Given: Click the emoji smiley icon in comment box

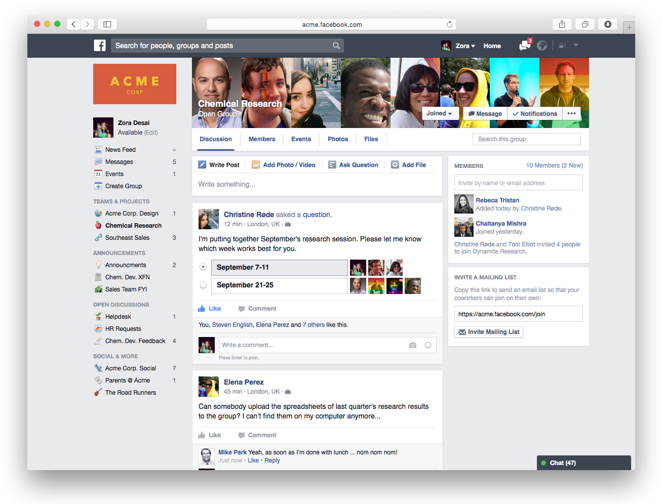Looking at the screenshot, I should tap(428, 345).
